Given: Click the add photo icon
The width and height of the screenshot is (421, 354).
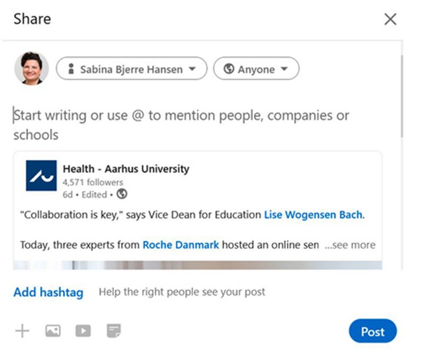Looking at the screenshot, I should [53, 331].
